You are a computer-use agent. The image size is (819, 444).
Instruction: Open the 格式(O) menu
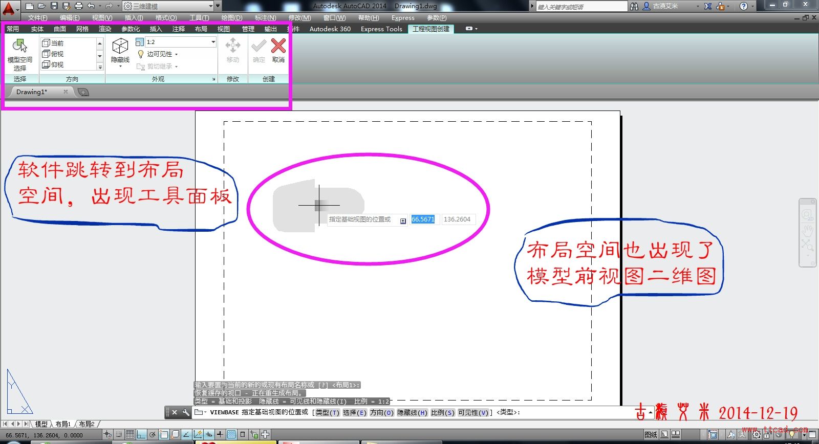tap(166, 18)
